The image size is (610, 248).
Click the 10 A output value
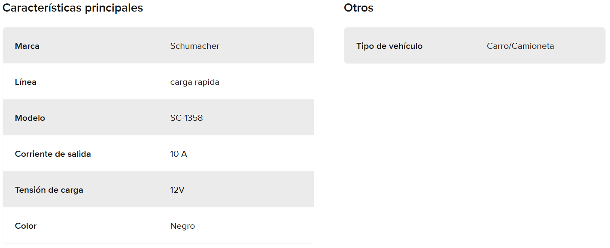(179, 154)
